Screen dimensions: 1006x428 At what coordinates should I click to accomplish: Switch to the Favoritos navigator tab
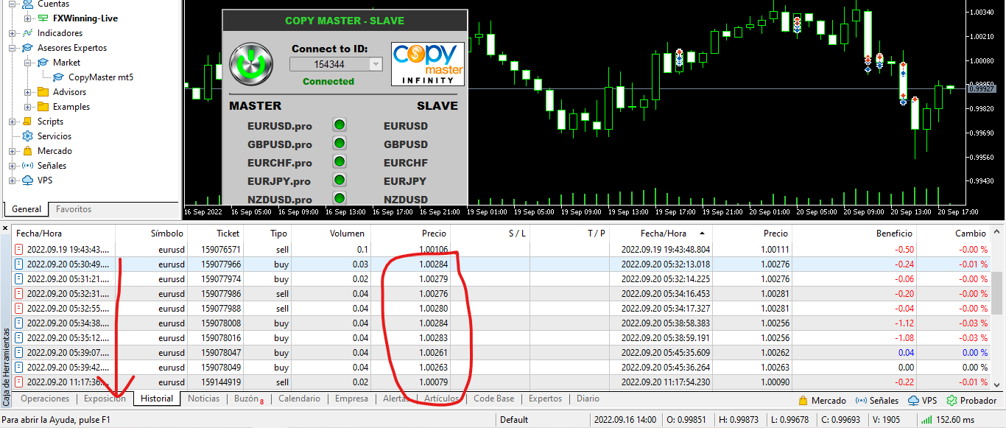74,209
